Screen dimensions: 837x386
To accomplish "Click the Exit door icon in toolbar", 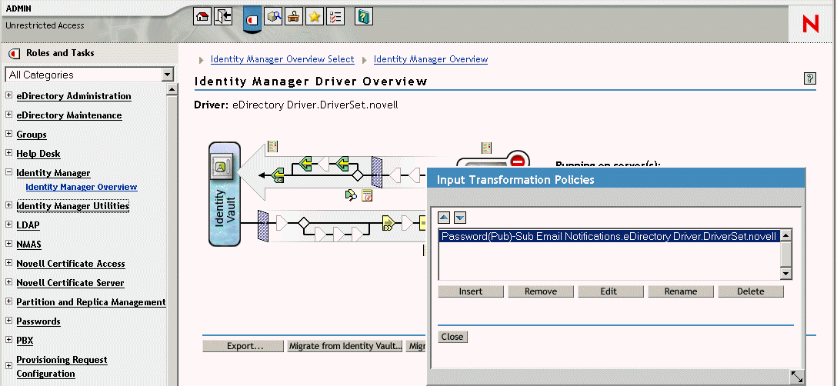I will 223,16.
